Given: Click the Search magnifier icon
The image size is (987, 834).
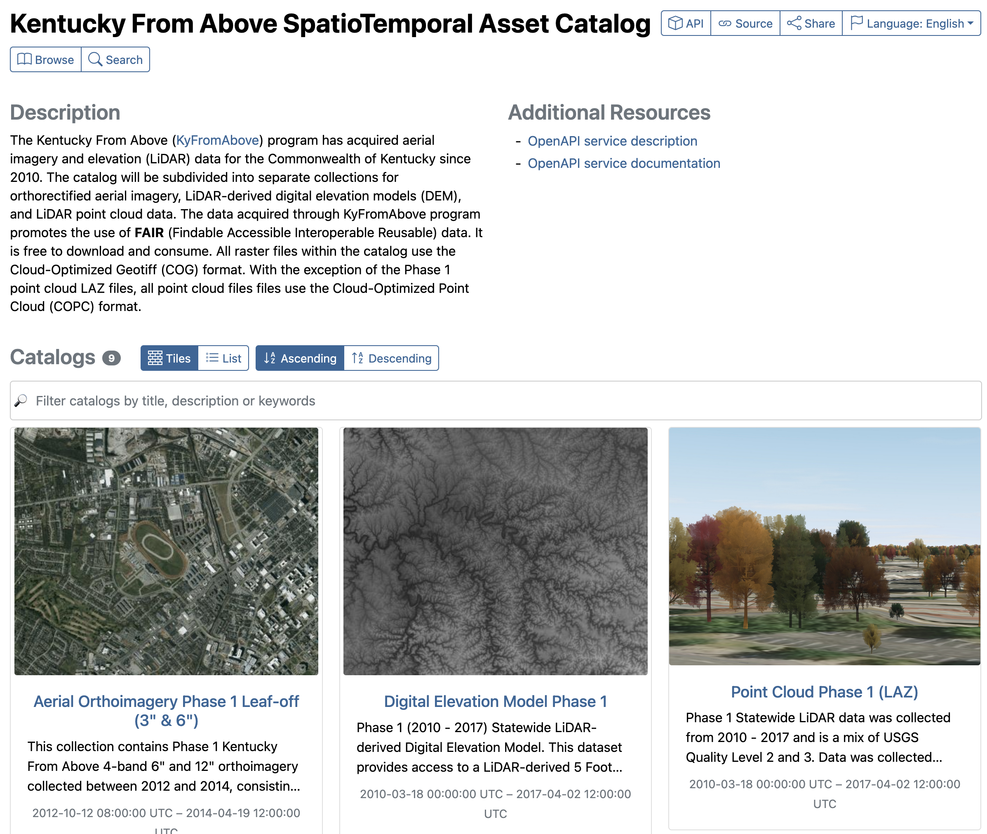Looking at the screenshot, I should 95,59.
